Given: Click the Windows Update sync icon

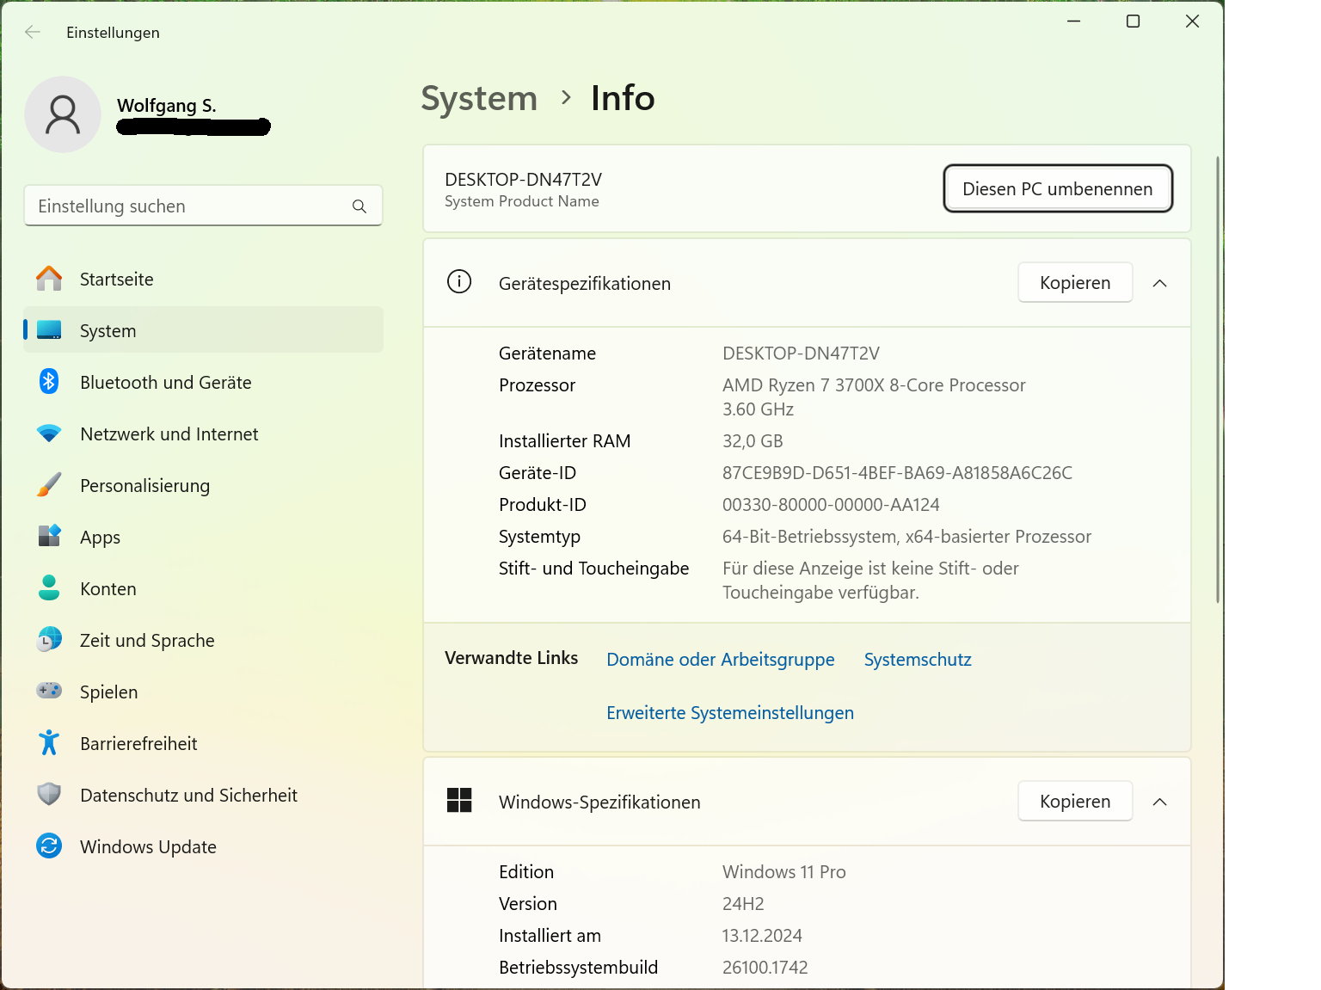Looking at the screenshot, I should [x=49, y=846].
